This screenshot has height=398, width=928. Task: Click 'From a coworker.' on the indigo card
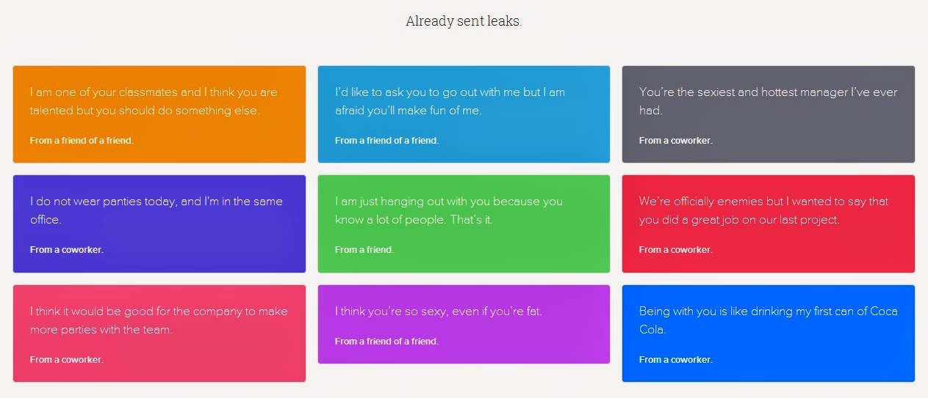coord(67,250)
